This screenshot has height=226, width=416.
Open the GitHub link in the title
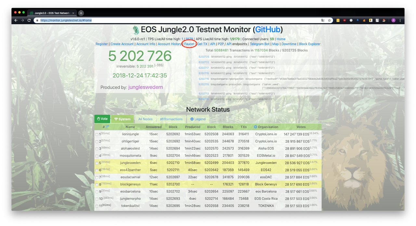pos(268,30)
